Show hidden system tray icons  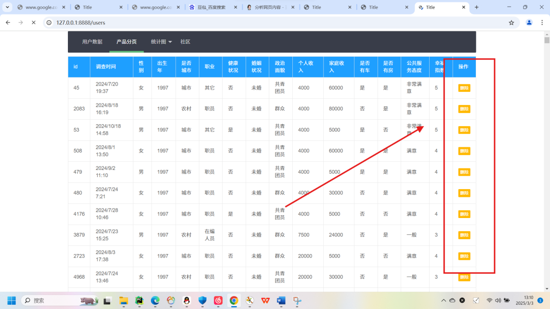(444, 301)
